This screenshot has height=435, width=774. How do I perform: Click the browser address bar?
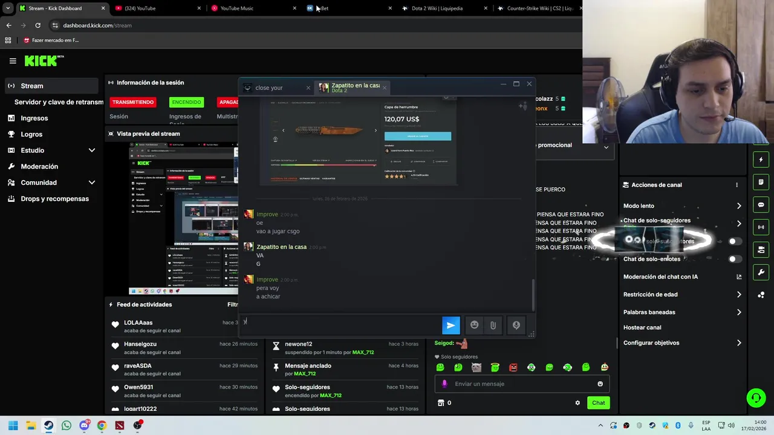point(314,25)
